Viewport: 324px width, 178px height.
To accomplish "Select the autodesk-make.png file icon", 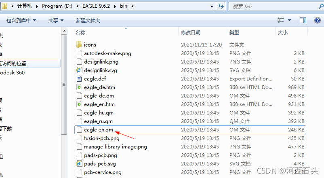I will pyautogui.click(x=79, y=53).
